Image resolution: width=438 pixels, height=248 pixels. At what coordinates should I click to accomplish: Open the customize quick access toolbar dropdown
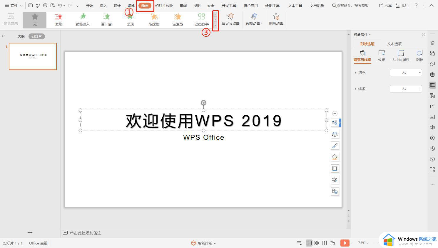77,6
